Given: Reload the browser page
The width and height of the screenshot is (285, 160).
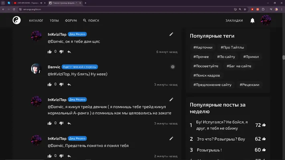Looking at the screenshot, I should [14, 9].
